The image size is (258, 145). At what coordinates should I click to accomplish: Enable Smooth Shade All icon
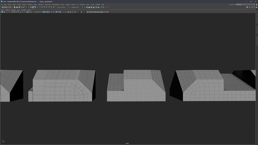44,12
